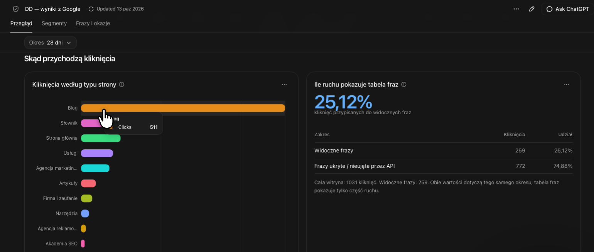Screen dimensions: 594x252
Task: Click the Akademia SEO axis label
Action: [x=62, y=244]
